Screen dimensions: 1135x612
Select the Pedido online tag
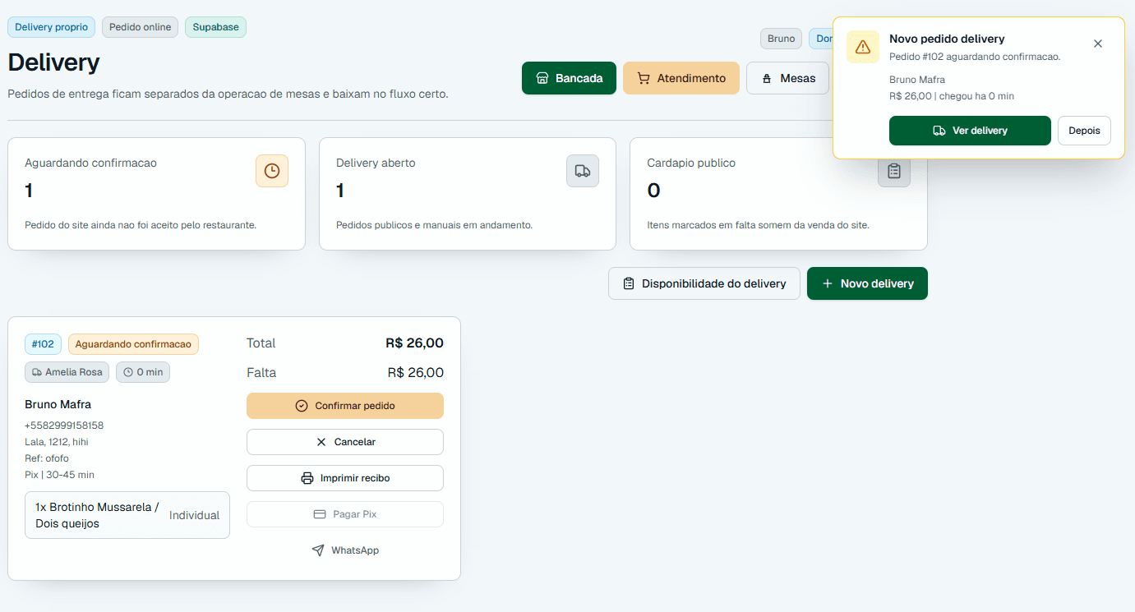tap(140, 27)
